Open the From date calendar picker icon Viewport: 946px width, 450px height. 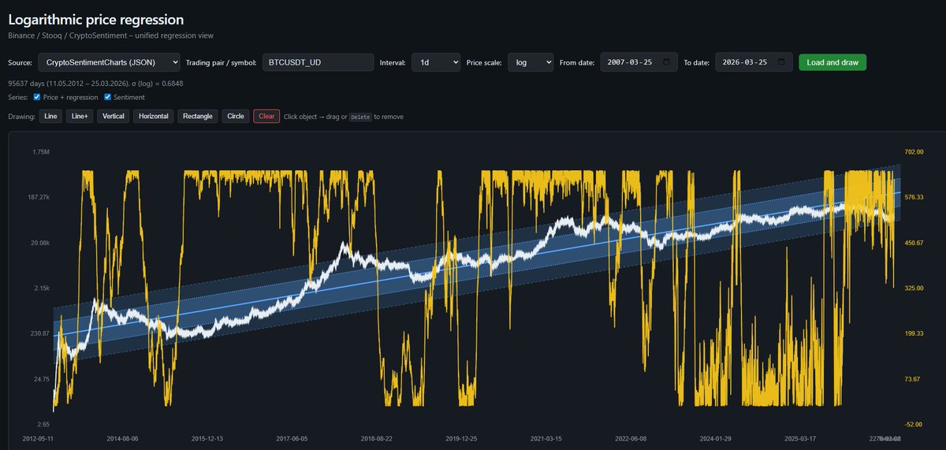(666, 62)
